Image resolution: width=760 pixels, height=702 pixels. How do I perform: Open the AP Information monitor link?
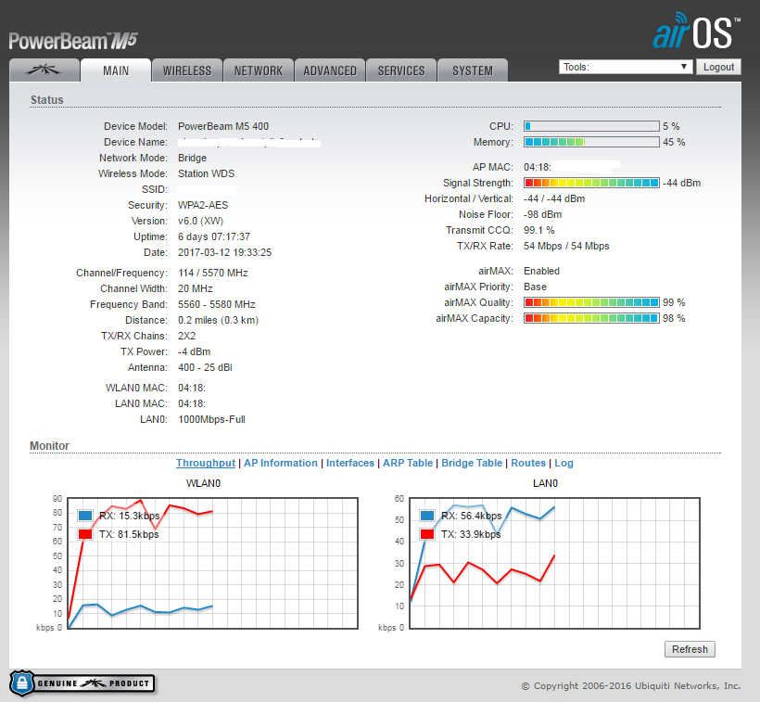click(x=281, y=463)
